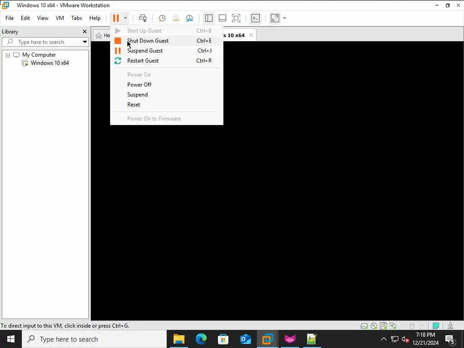Open the notification center icon

(x=450, y=339)
